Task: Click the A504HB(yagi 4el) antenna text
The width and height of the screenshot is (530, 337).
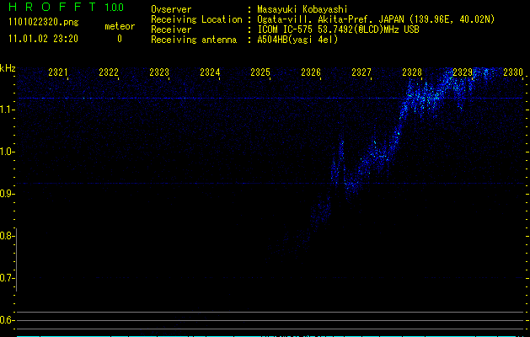Action: tap(297, 40)
